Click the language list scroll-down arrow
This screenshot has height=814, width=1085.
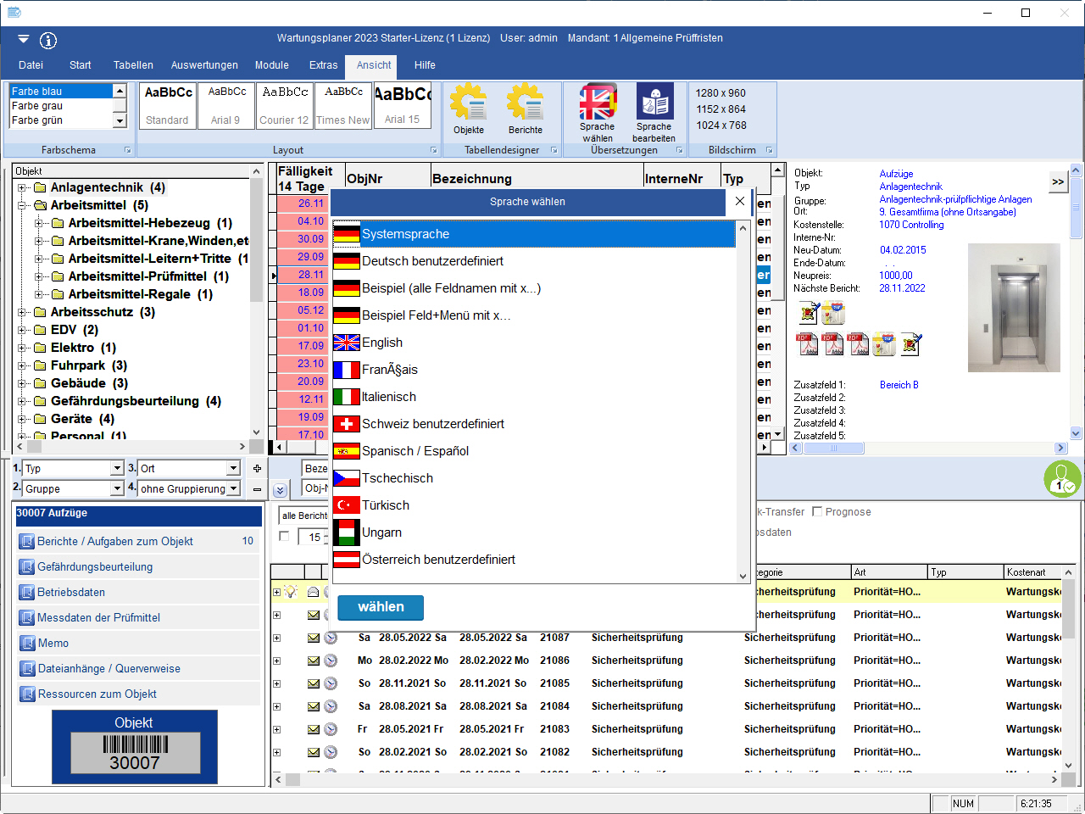pyautogui.click(x=743, y=576)
